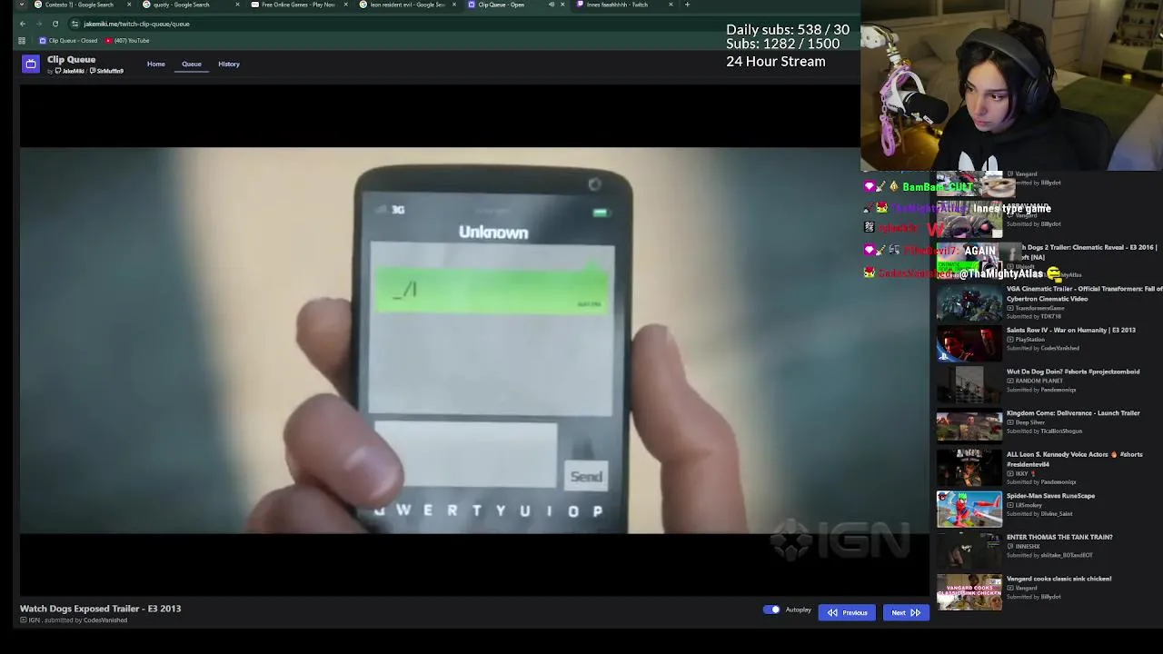Screen dimensions: 1163x654
Task: Open the ENTER THOMAS THE TANK TRAIN thumbnail
Action: [x=969, y=550]
